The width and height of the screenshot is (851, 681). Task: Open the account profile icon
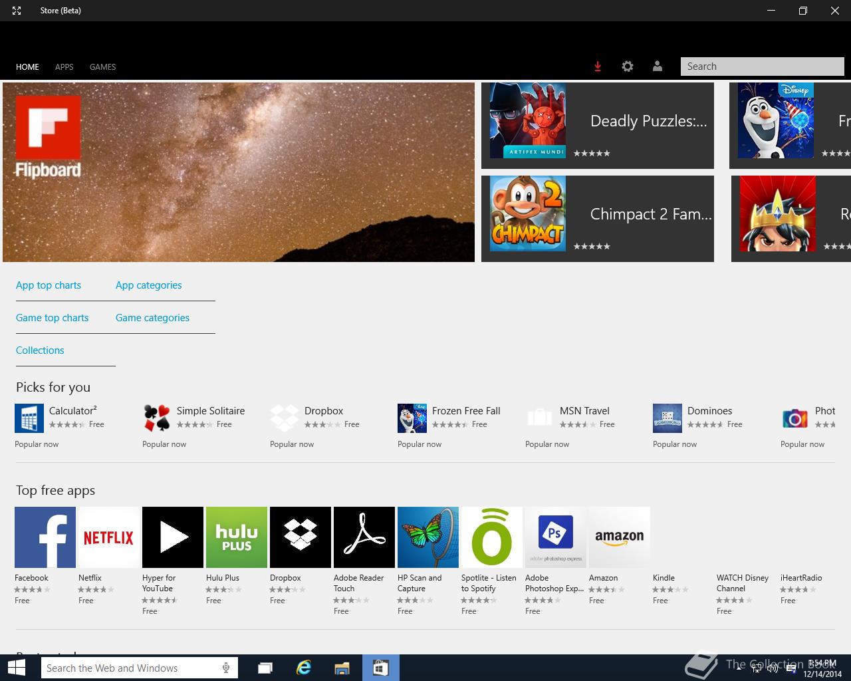[x=658, y=67]
